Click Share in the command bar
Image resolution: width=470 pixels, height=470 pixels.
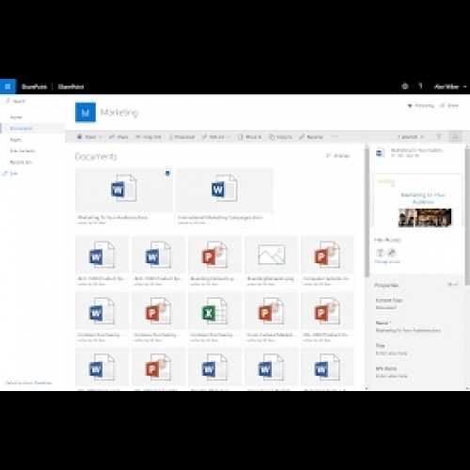118,136
